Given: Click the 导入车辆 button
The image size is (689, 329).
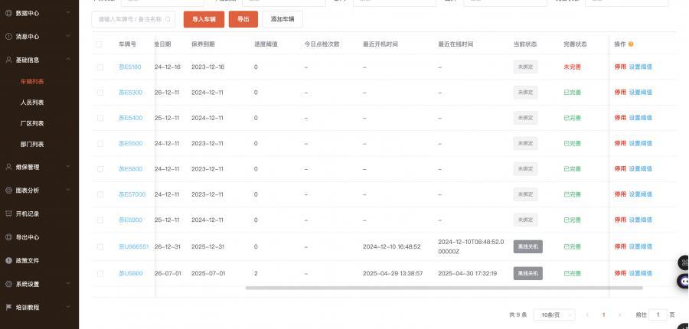Looking at the screenshot, I should click(204, 19).
